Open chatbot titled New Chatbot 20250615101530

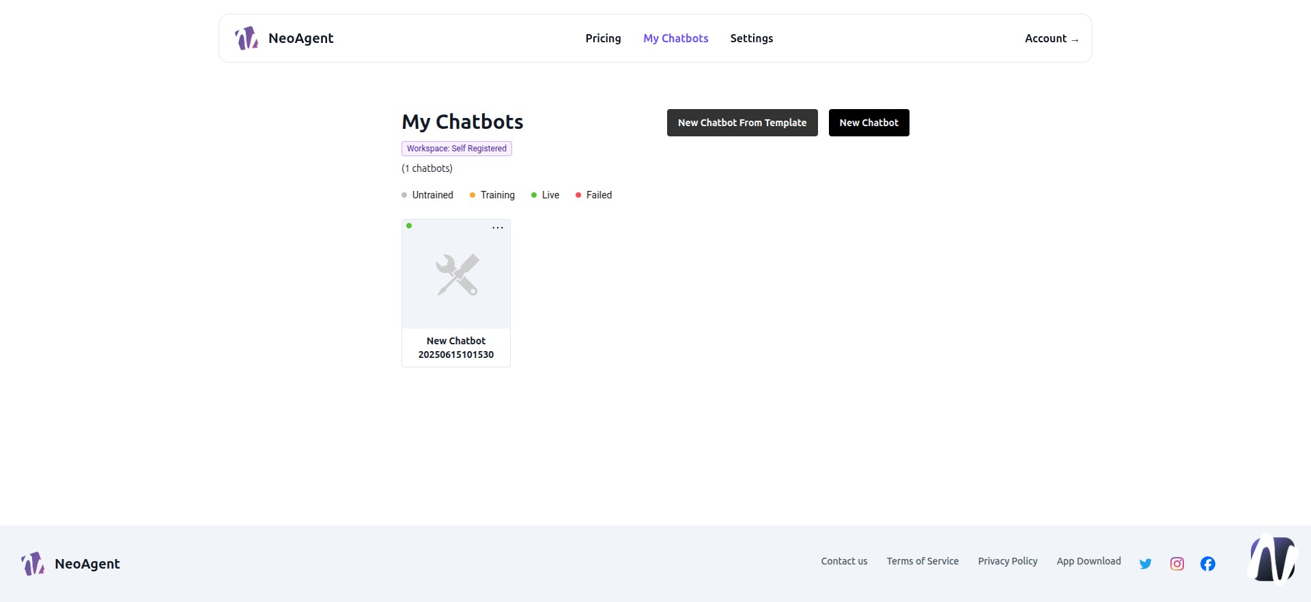coord(456,348)
